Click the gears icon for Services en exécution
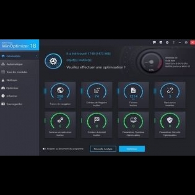195x195 pixels. click(60, 120)
